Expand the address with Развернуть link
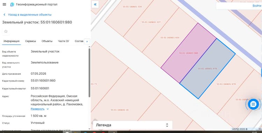 [38, 109]
